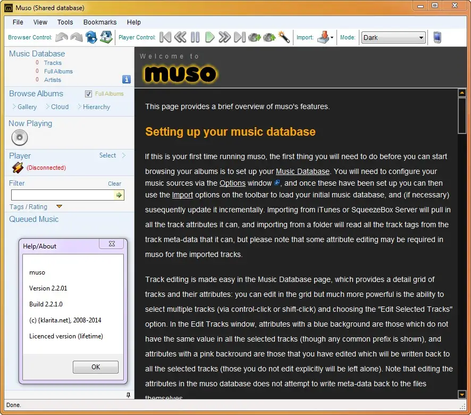Click OK in Help/About dialog

coord(96,367)
